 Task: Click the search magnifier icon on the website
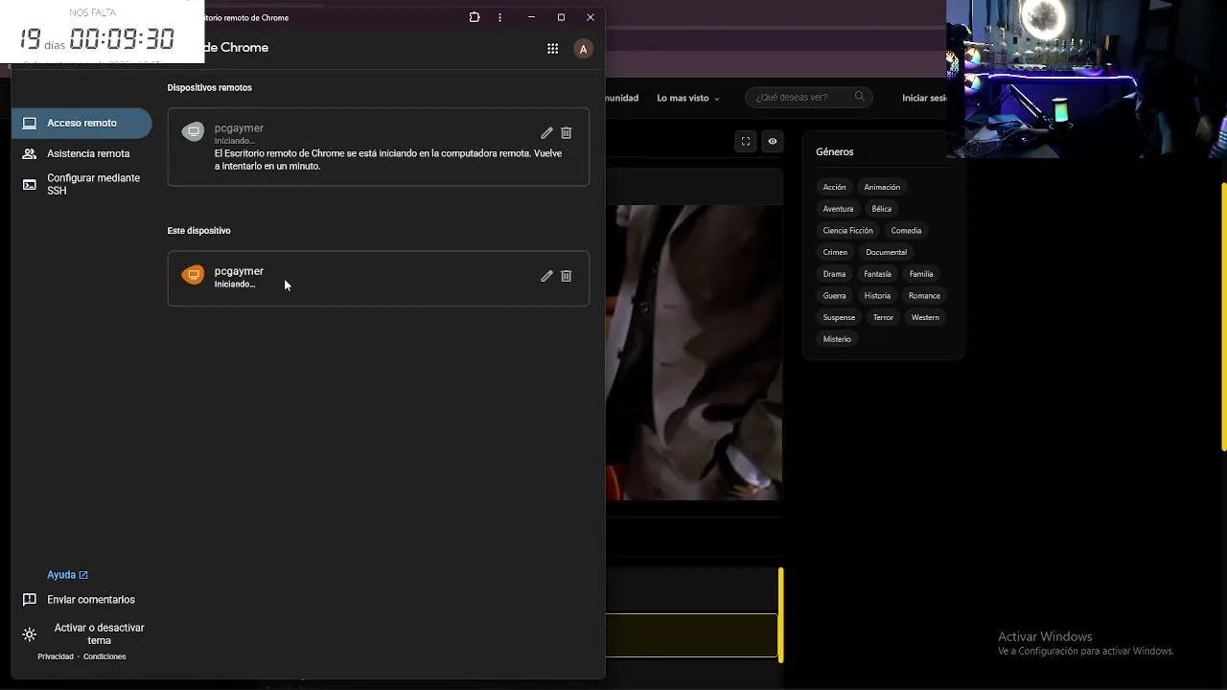[x=860, y=97]
